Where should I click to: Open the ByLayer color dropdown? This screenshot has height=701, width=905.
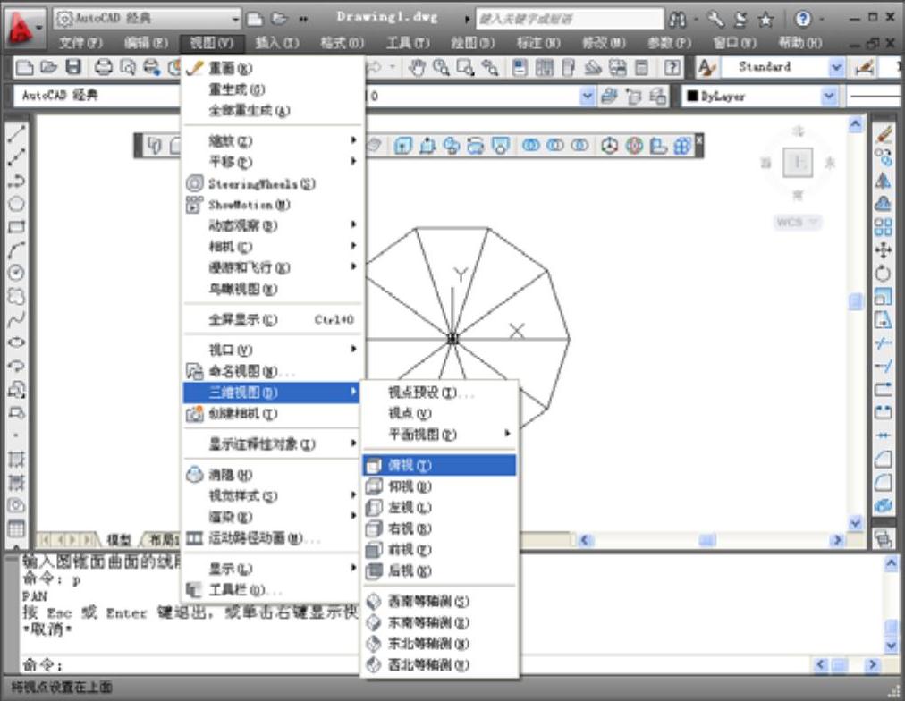pyautogui.click(x=829, y=96)
